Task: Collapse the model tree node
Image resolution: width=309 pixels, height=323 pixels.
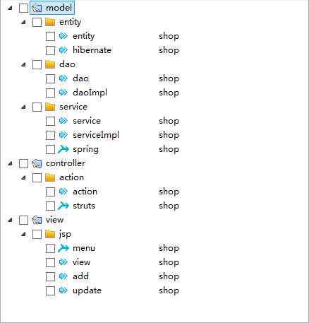Action: tap(10, 8)
